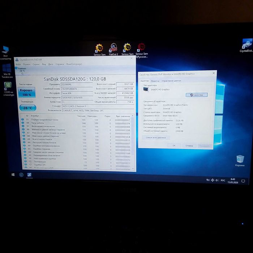Viewport: 253px width, 253px height.
Task: Open the FlatOut 2 desktop shortcut
Action: pos(113,50)
